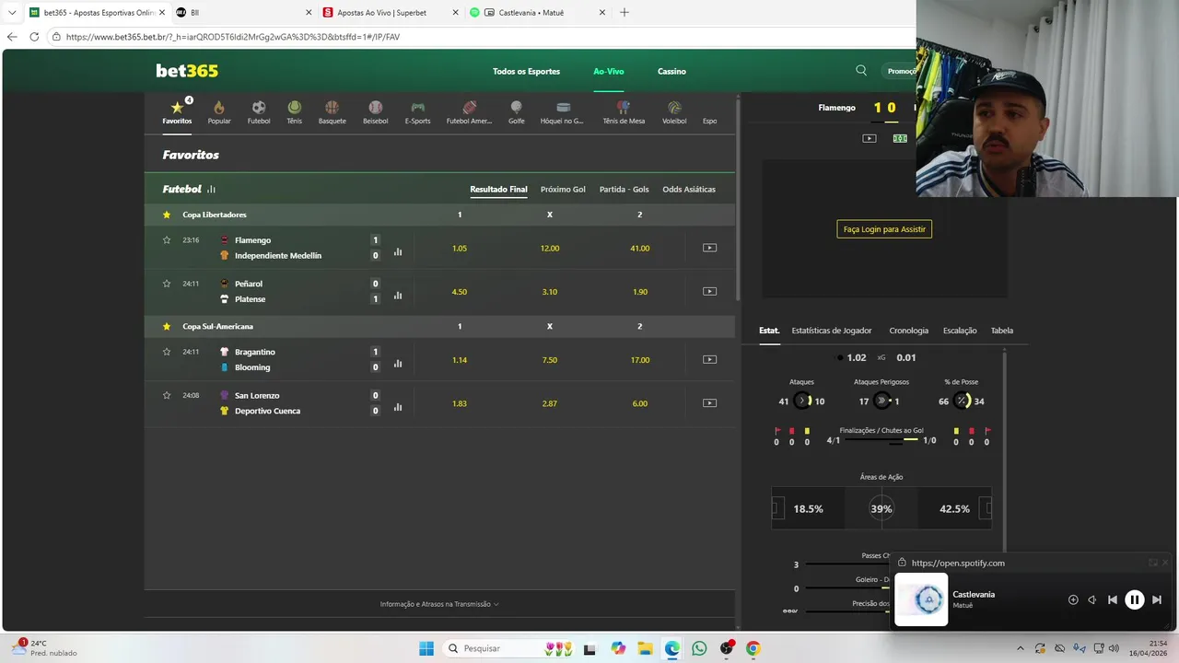
Task: Click the browser address bar URL
Action: point(233,37)
